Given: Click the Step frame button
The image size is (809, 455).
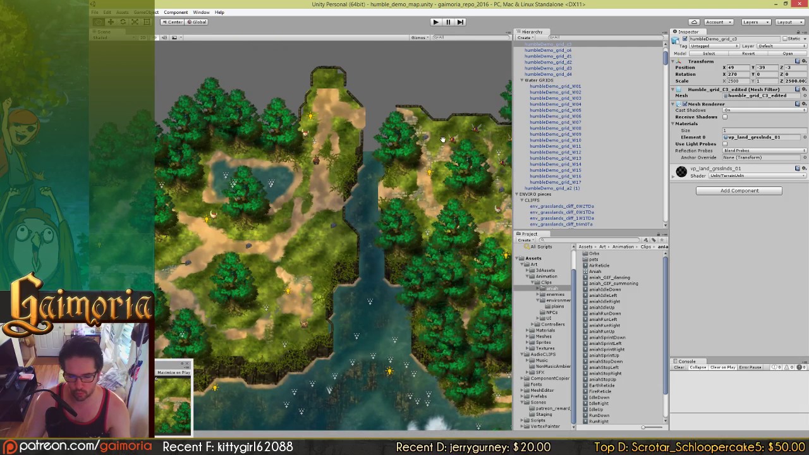Looking at the screenshot, I should pos(461,21).
